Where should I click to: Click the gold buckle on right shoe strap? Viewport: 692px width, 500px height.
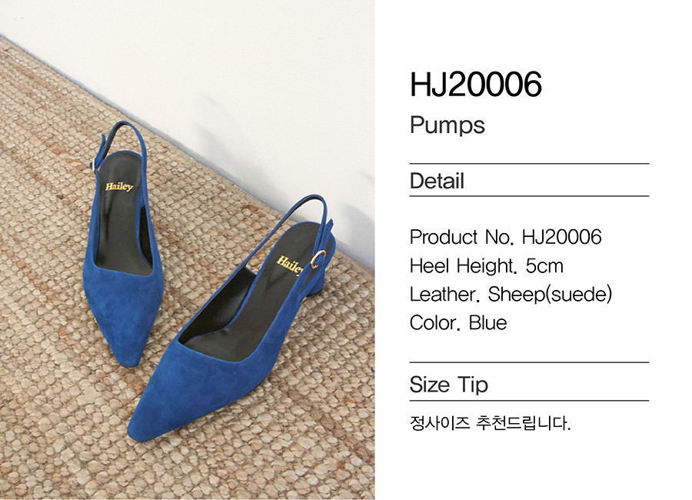point(318,259)
